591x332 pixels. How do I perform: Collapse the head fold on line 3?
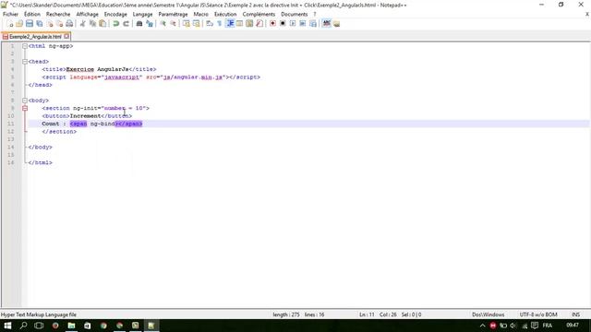coord(25,62)
